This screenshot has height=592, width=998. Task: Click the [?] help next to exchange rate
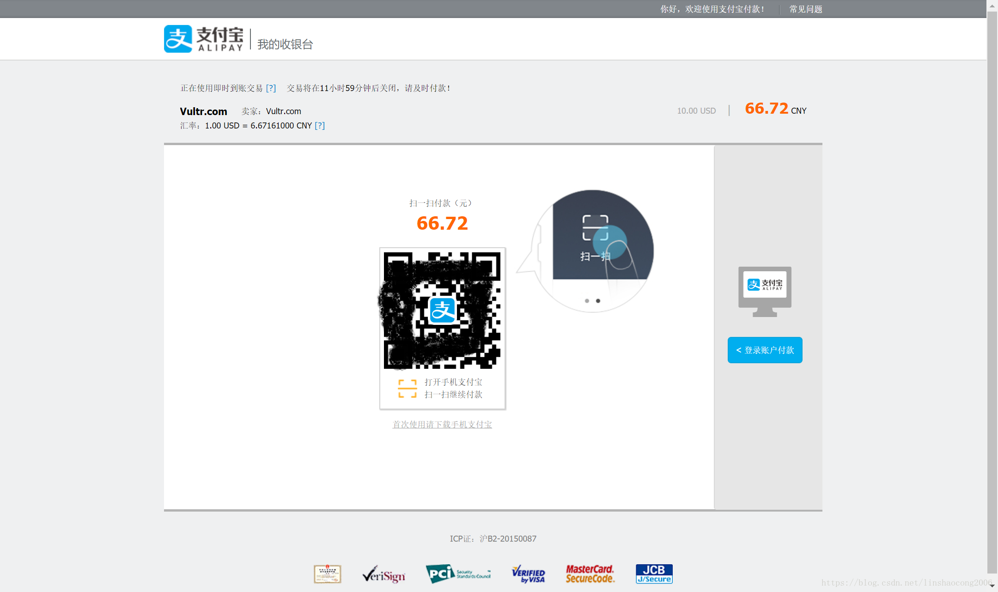pyautogui.click(x=320, y=126)
